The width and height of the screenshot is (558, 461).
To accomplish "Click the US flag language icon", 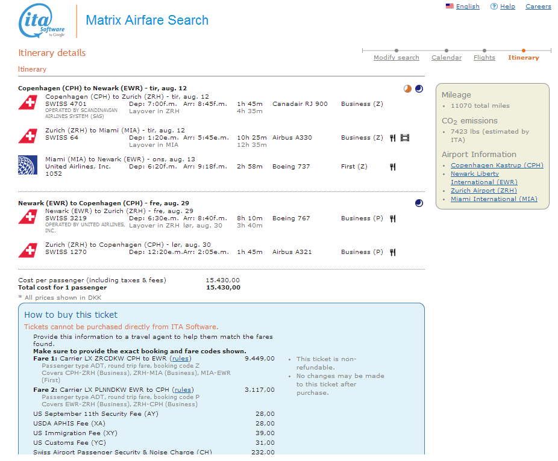I will pyautogui.click(x=450, y=7).
